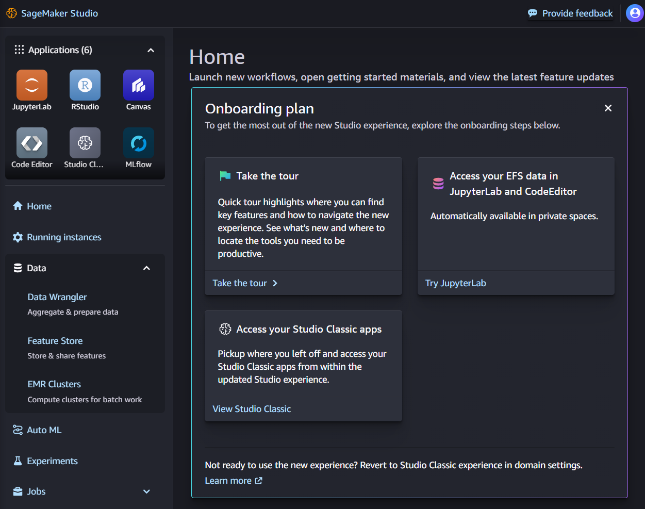Click the Jobs section label
Screen dimensions: 645x509
36,491
